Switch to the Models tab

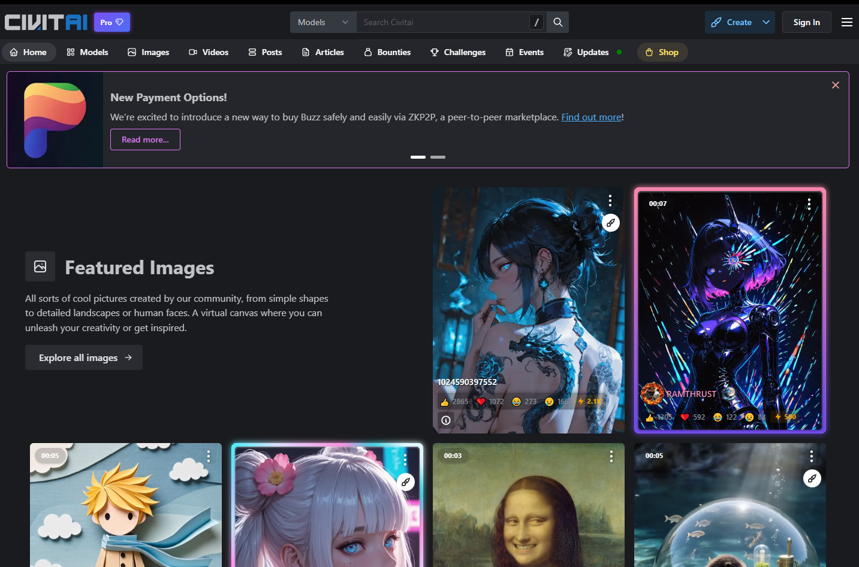tap(88, 52)
